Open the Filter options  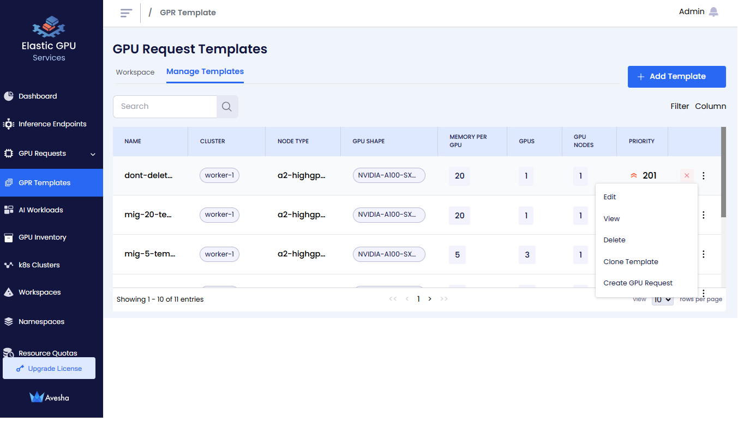coord(680,106)
